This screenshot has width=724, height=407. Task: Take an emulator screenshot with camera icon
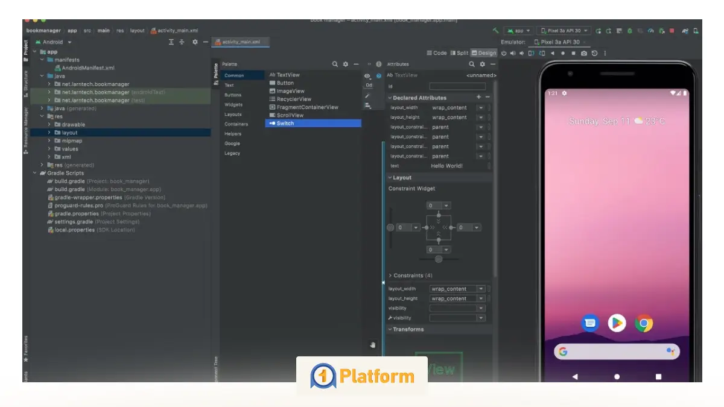point(583,52)
